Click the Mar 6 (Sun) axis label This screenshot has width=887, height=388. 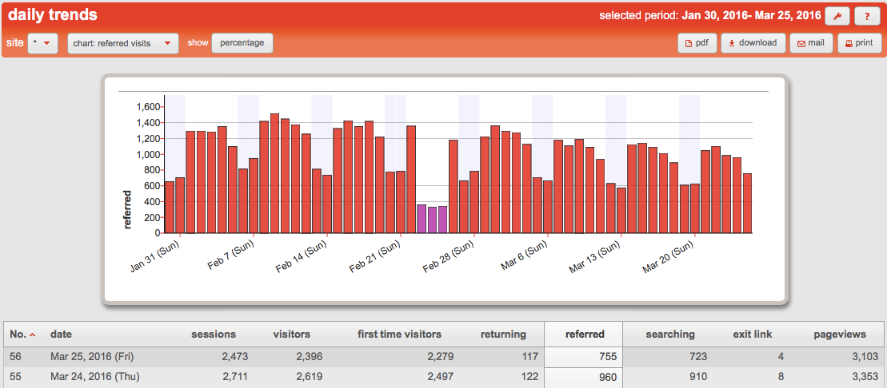pyautogui.click(x=525, y=257)
